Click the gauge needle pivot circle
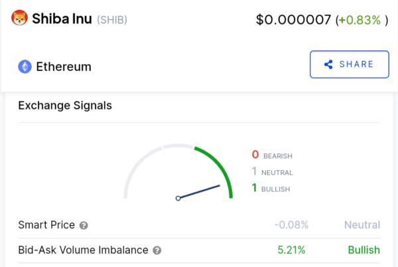 [178, 198]
